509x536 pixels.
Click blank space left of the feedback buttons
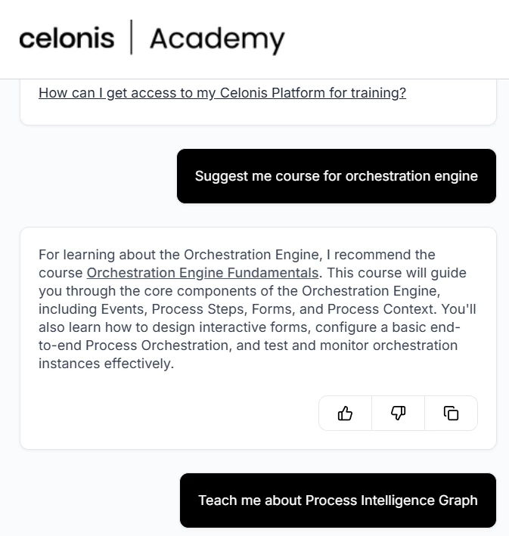tap(174, 413)
